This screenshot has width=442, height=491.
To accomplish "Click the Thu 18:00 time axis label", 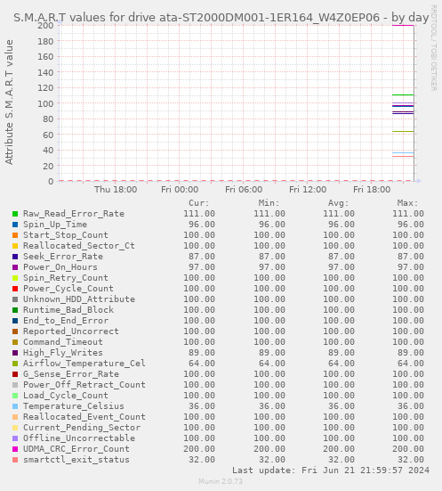I will click(x=116, y=190).
